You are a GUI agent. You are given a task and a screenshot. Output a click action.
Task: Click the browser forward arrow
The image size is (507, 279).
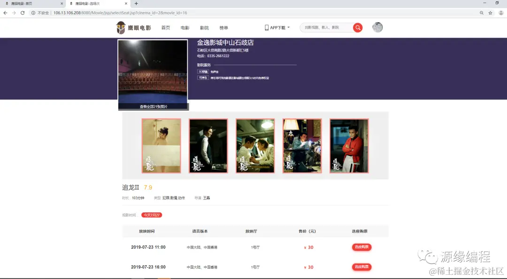(14, 13)
